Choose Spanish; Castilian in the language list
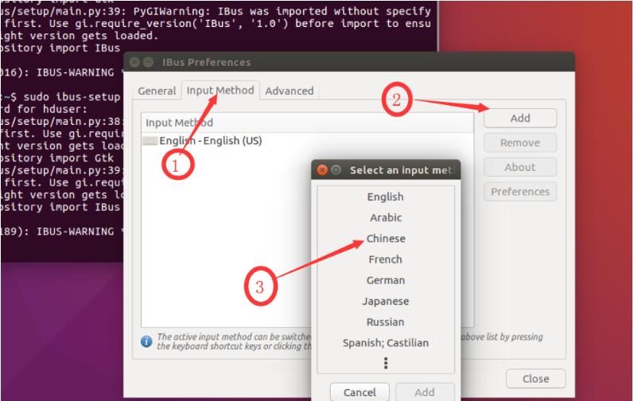634x401 pixels. point(385,343)
